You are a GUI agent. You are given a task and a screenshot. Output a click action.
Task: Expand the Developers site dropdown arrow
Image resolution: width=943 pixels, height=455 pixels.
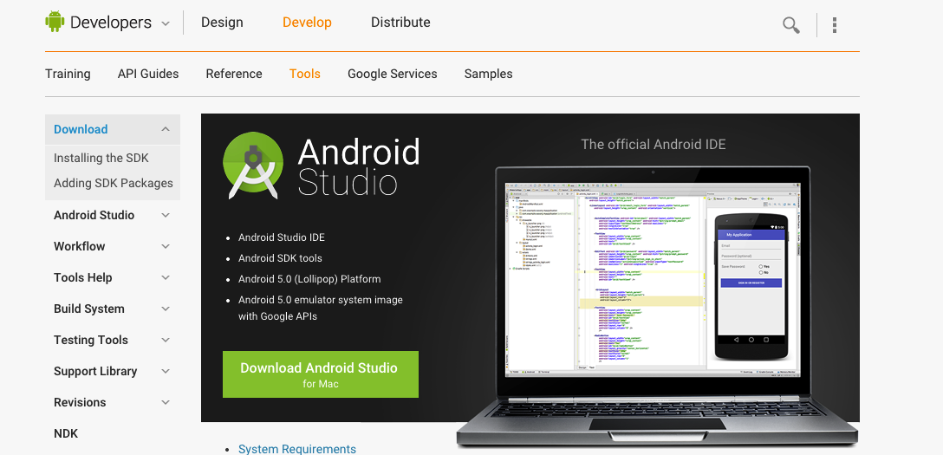click(165, 23)
